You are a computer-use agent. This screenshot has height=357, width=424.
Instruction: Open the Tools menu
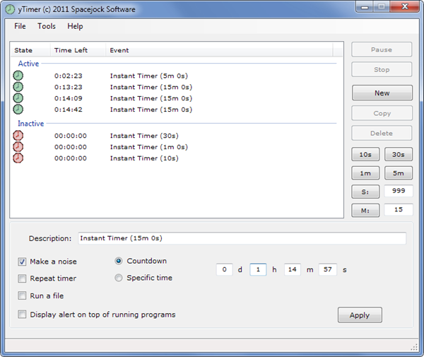tap(47, 26)
